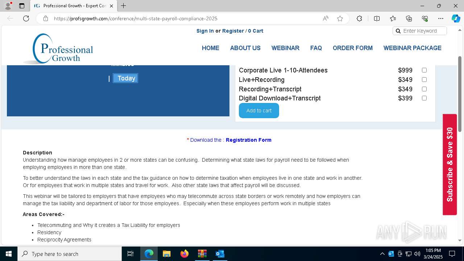The height and width of the screenshot is (261, 464).
Task: Click the browser profile avatar icon
Action: click(8, 6)
